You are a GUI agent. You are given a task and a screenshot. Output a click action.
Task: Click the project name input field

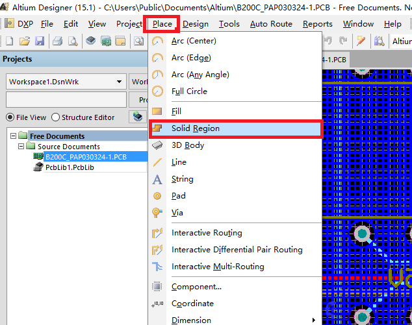[x=66, y=100]
